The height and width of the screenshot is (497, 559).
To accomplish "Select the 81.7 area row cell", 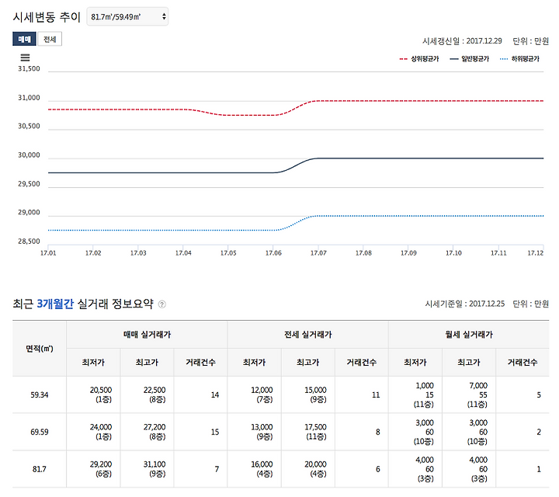I will pos(40,469).
